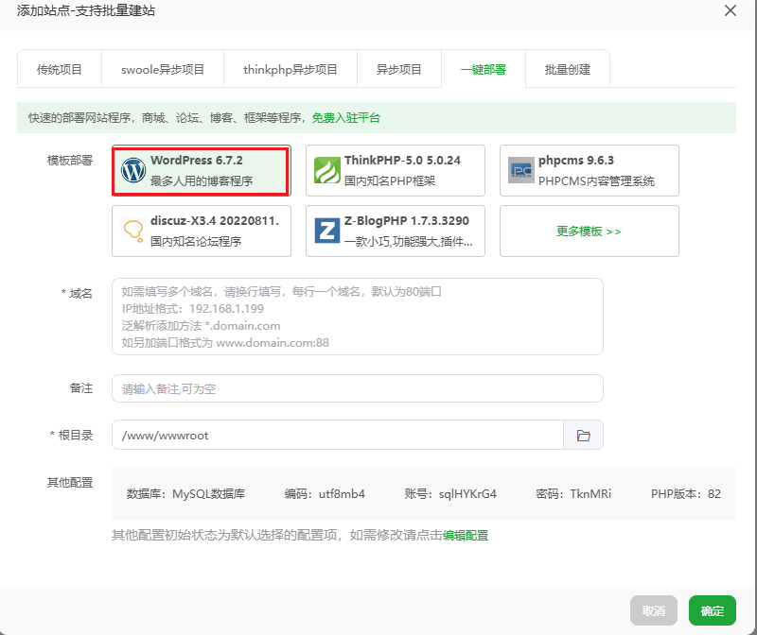Open folder browser for root directory
The height and width of the screenshot is (635, 757).
coord(583,436)
